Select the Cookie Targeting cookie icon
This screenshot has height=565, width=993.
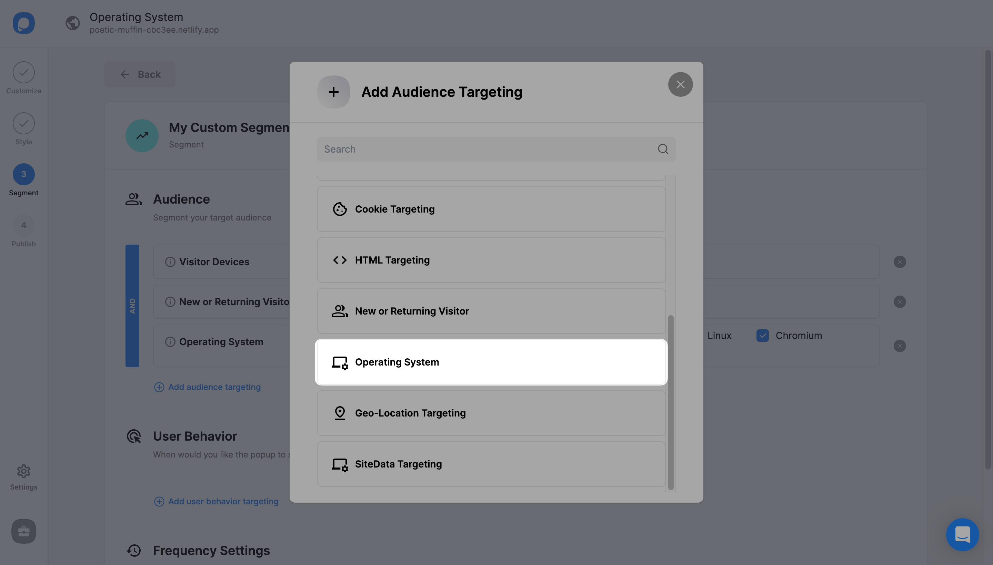pyautogui.click(x=340, y=209)
